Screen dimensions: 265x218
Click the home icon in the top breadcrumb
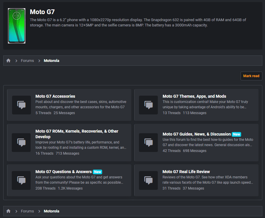9,60
